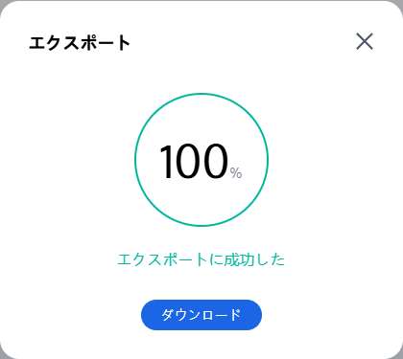Exit the export-complete popup
This screenshot has width=403, height=359.
pyautogui.click(x=365, y=41)
